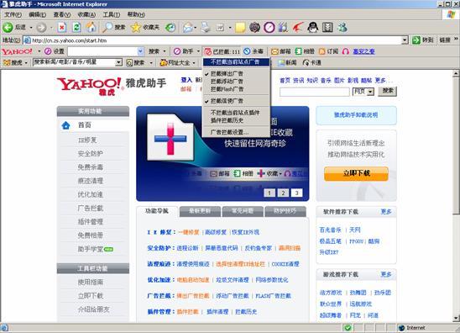This screenshot has width=460, height=333.
Task: Show banner slide 2
Action: [x=283, y=193]
